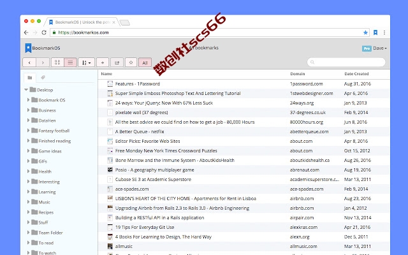Select the tags tab in sidebar
Viewport: 408px width, 255px height.
[43, 77]
